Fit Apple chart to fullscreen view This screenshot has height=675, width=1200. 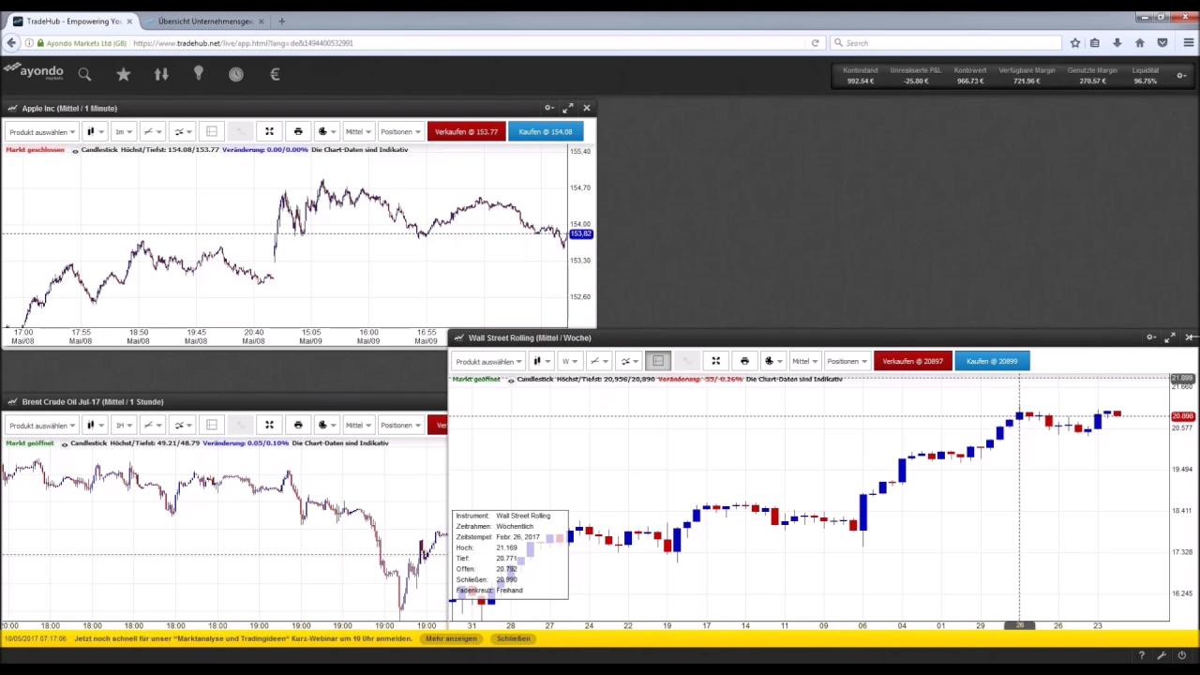269,131
